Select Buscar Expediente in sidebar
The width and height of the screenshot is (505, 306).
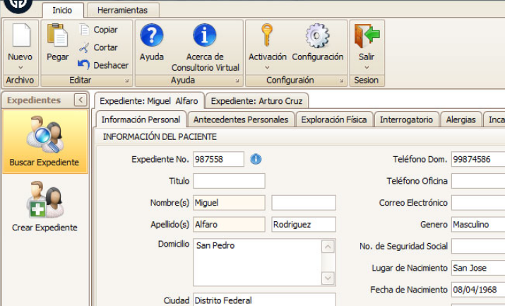[44, 142]
